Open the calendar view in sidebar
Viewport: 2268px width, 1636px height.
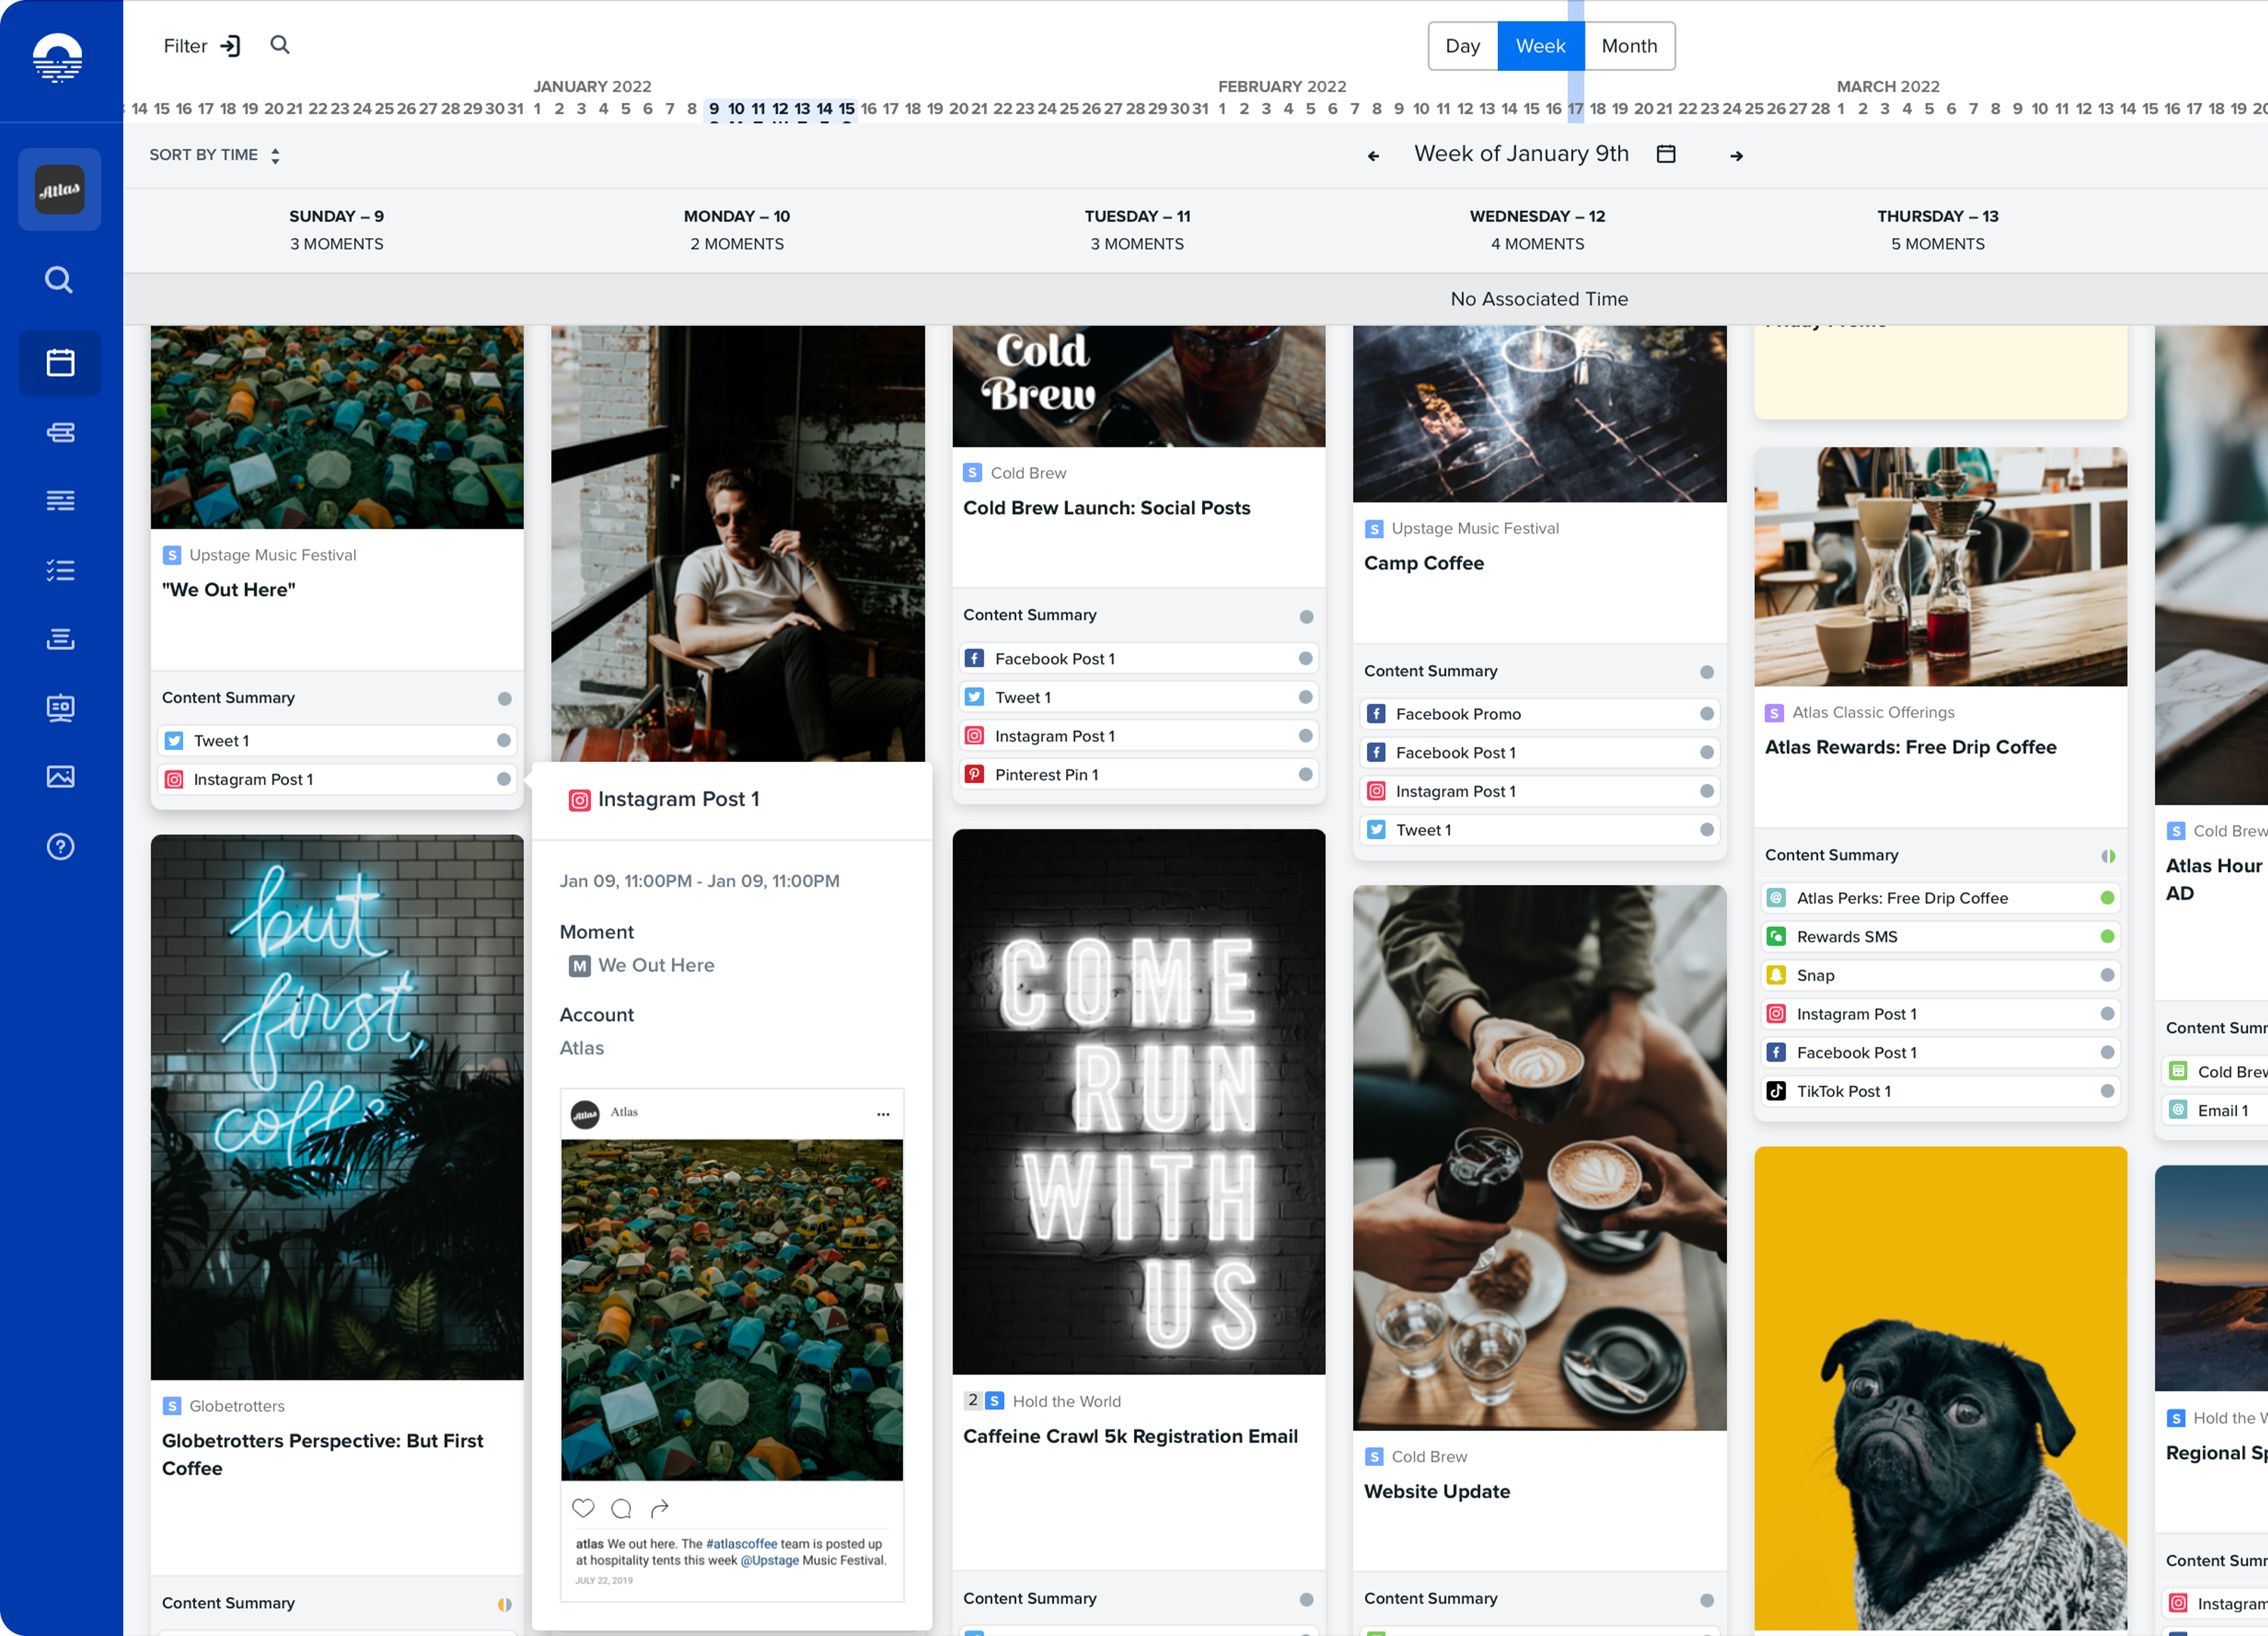60,363
